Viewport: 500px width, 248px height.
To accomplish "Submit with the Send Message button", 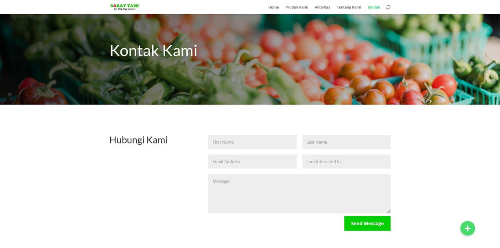I will [367, 224].
